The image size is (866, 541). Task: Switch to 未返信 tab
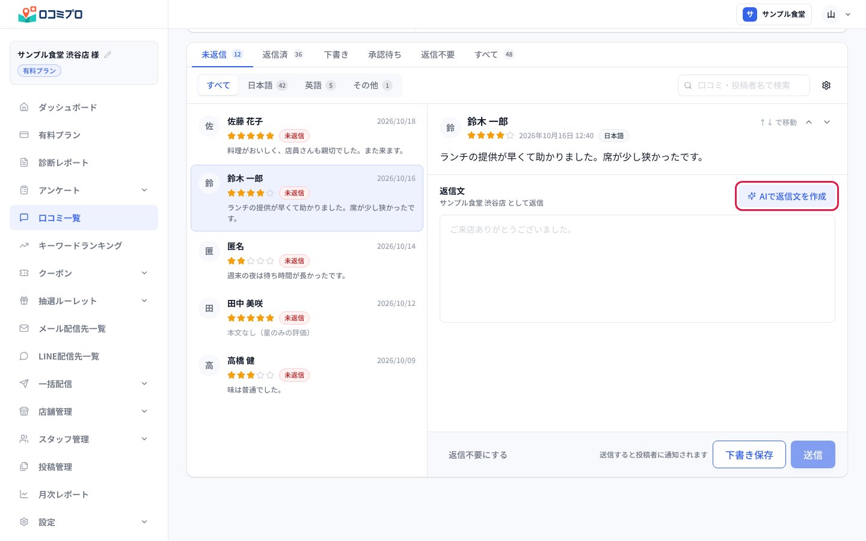(x=221, y=55)
